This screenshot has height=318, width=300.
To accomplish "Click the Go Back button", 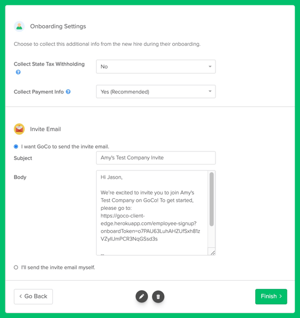I will 33,297.
